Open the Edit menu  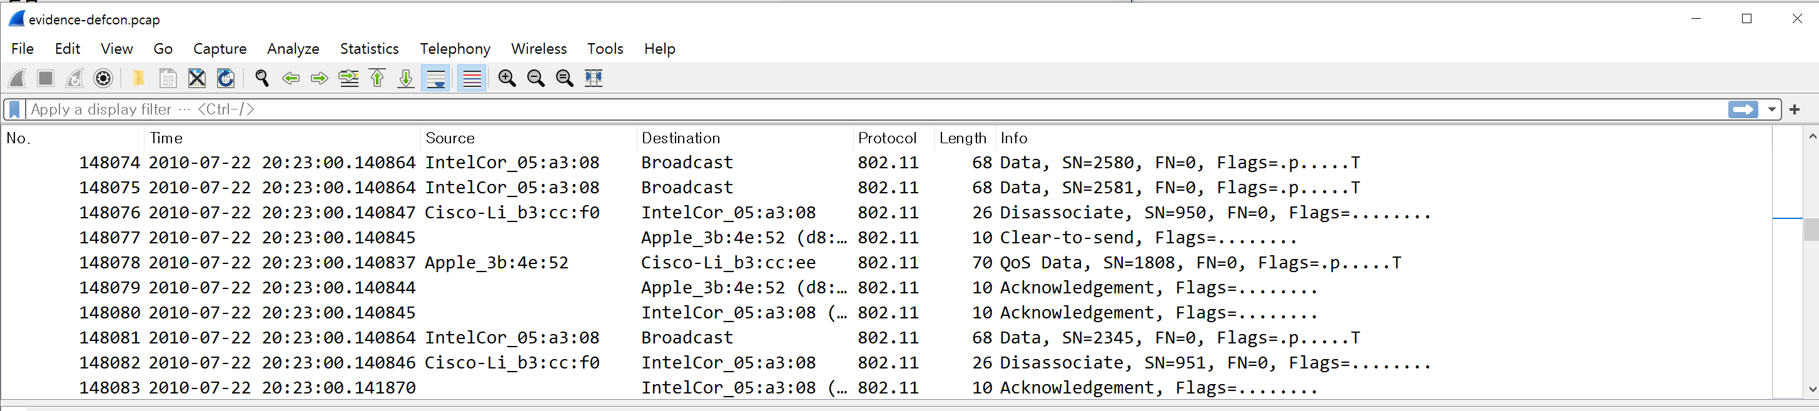tap(68, 49)
